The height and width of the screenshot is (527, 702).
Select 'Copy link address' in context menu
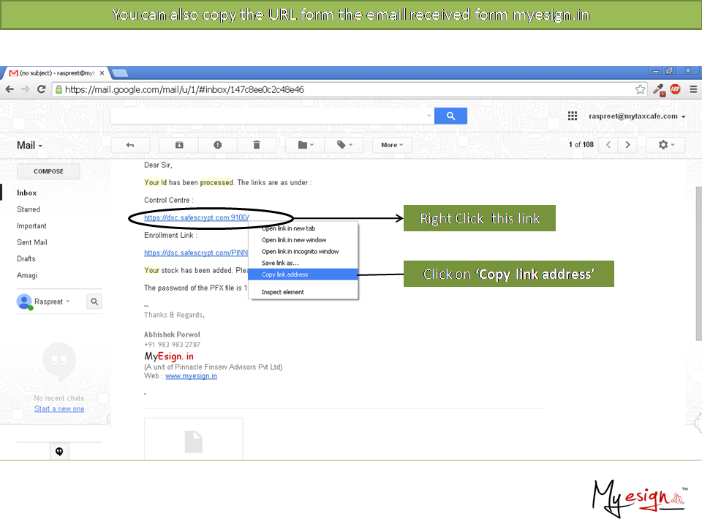285,274
